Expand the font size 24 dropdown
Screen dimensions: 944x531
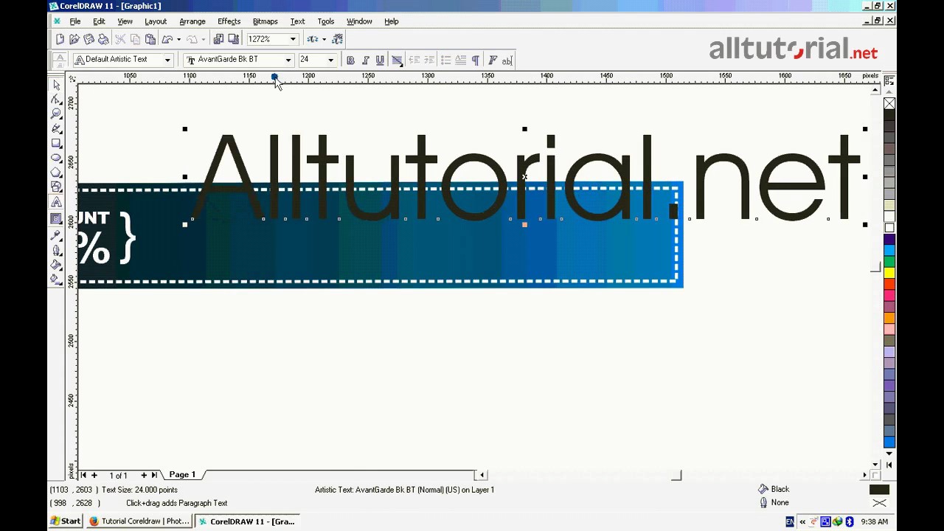pos(330,60)
